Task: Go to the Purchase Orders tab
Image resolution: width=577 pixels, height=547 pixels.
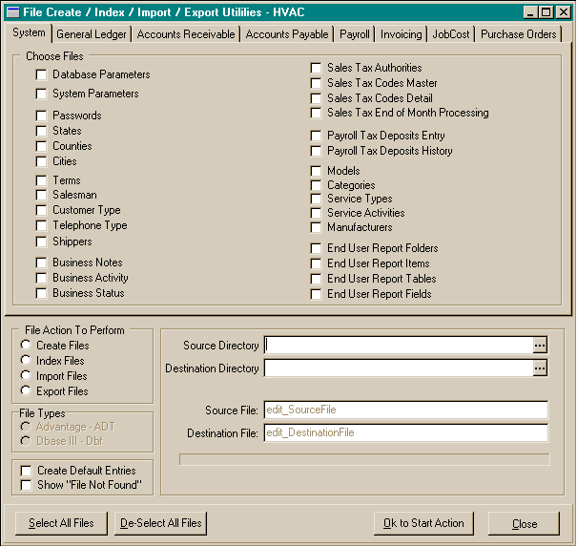Action: 518,34
